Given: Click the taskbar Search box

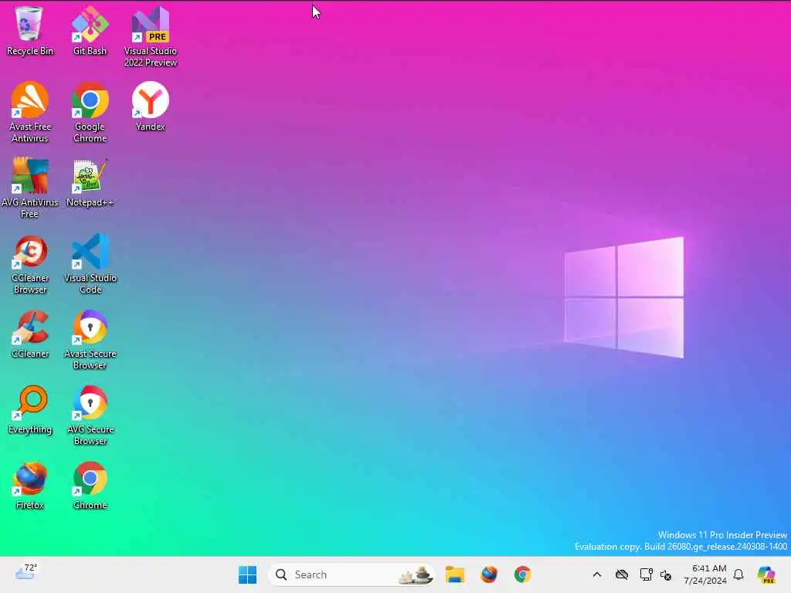Looking at the screenshot, I should (x=351, y=574).
